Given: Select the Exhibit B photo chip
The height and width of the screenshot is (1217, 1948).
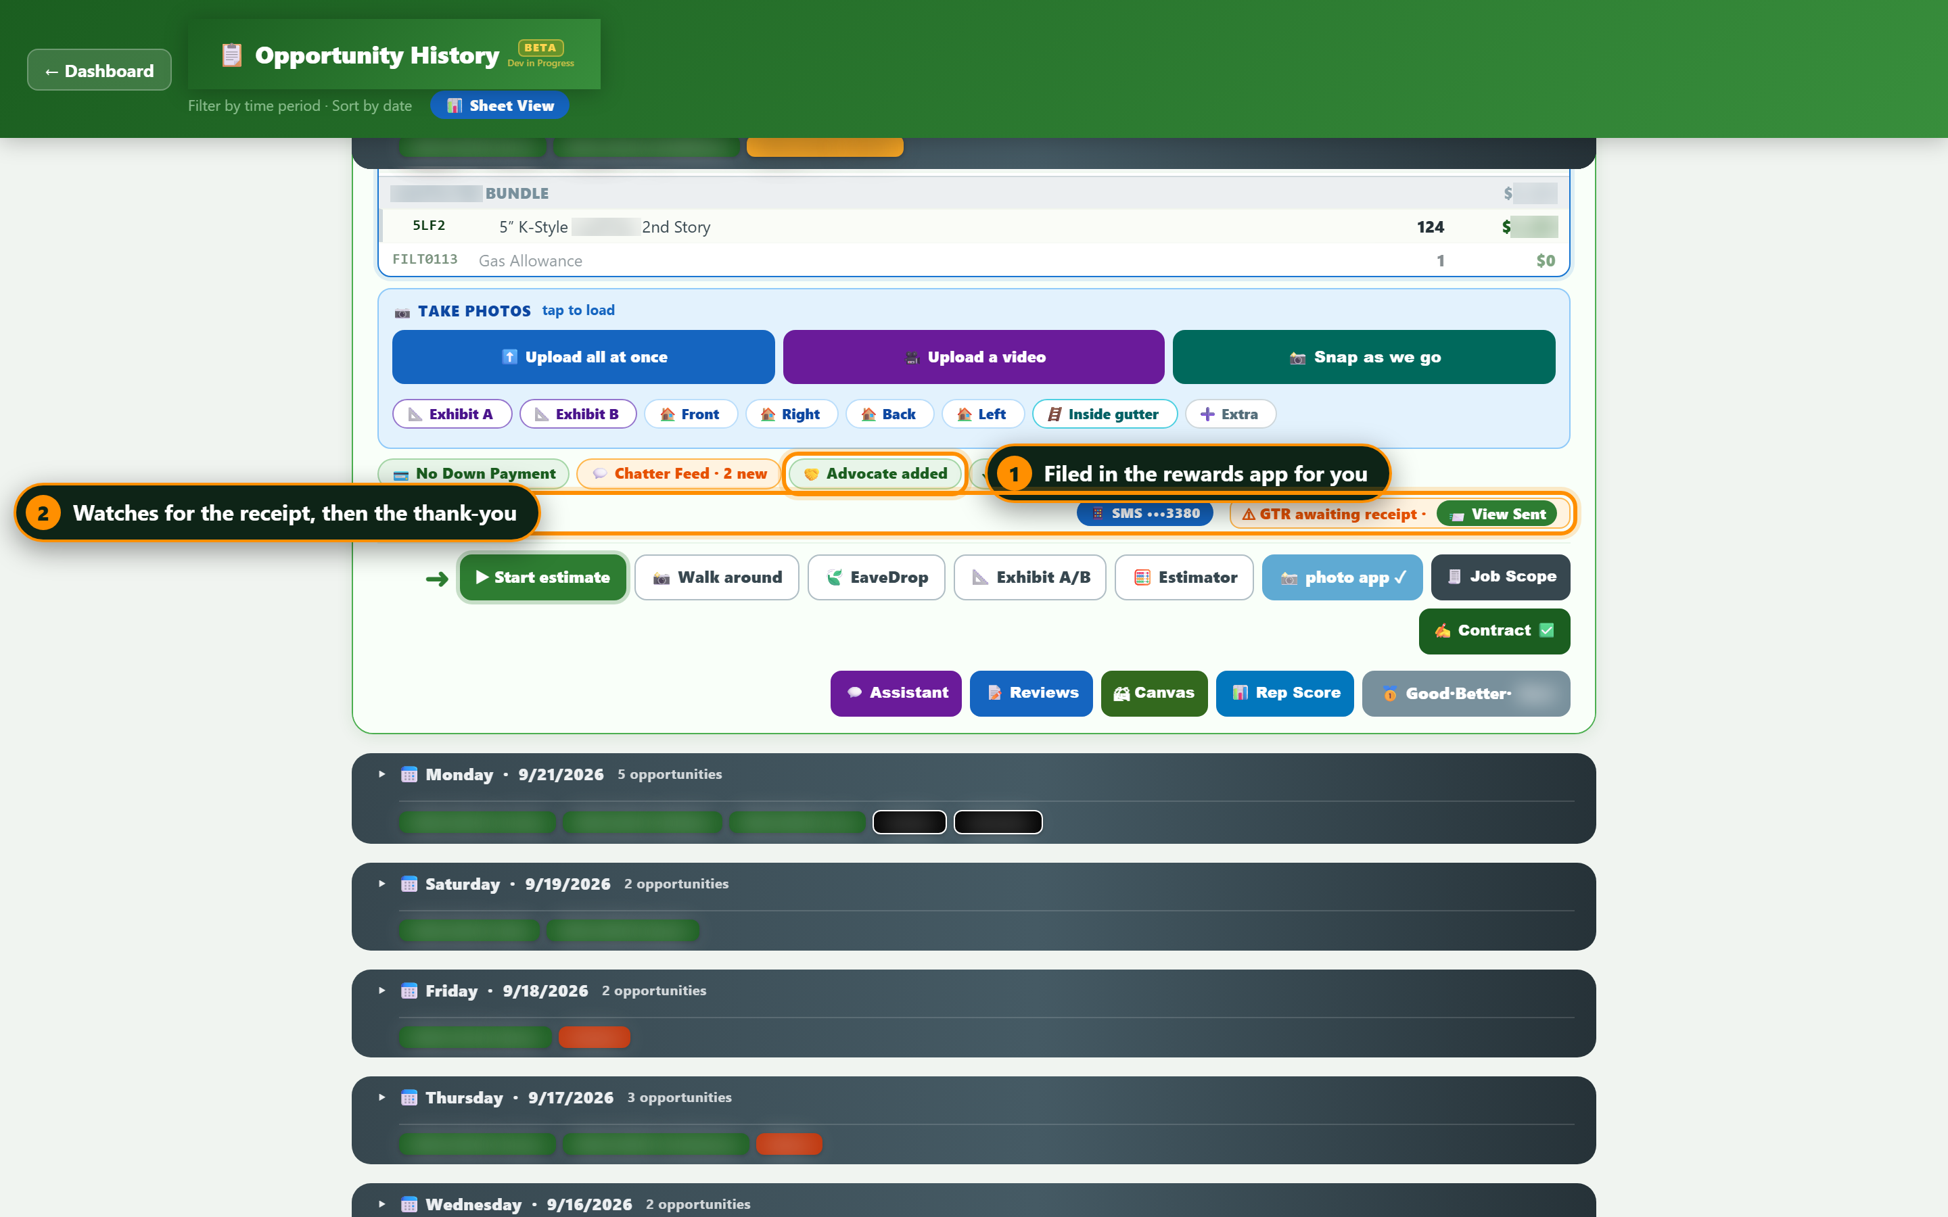Looking at the screenshot, I should pyautogui.click(x=578, y=414).
